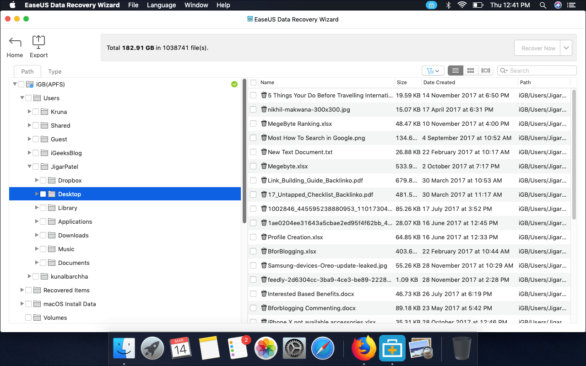Expand the Kruna folder
The image size is (586, 366).
coord(29,112)
